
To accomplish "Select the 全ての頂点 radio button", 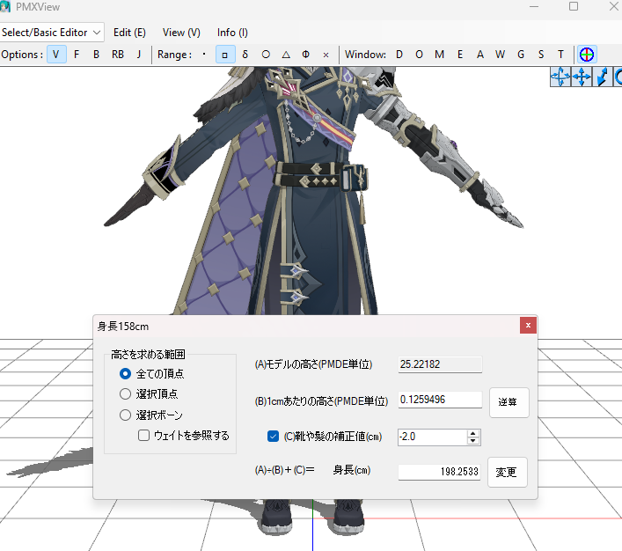I will (x=125, y=373).
